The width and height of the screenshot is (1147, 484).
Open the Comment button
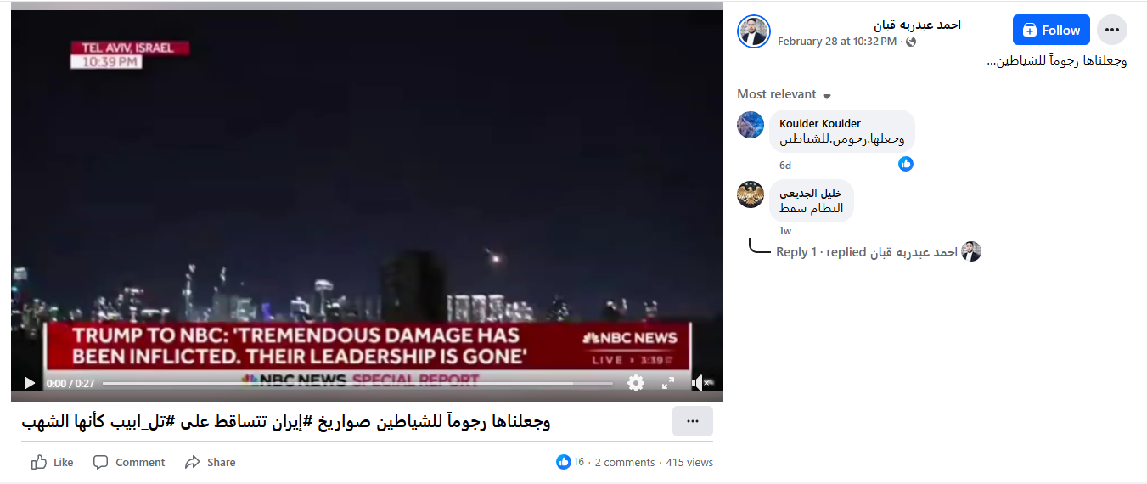[129, 463]
